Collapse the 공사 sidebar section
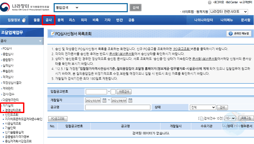254x144 pixels. [x=40, y=41]
